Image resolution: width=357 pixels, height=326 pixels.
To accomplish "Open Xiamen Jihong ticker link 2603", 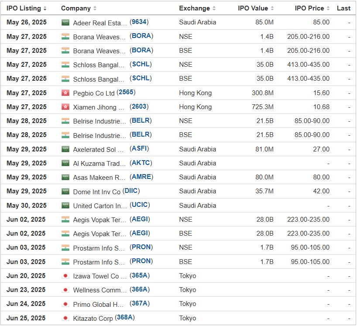I will [x=139, y=106].
